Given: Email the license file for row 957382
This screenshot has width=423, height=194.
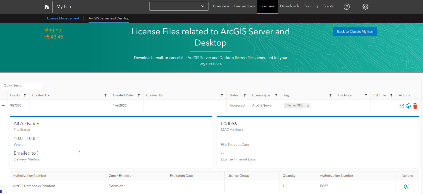Looking at the screenshot, I should pyautogui.click(x=401, y=106).
